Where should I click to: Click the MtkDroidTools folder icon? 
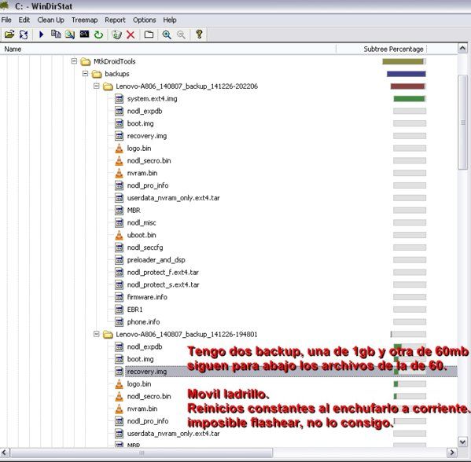(x=86, y=61)
